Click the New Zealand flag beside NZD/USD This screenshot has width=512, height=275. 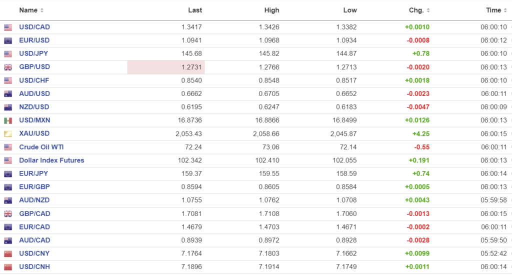point(8,107)
